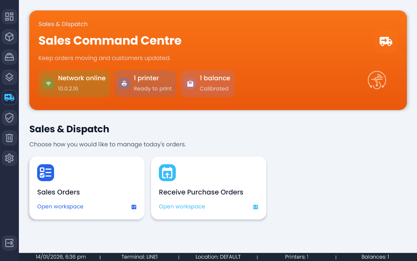Screen dimensions: 417x261
Task: Click the logout icon at the sidebar bottom
Action: 9,243
